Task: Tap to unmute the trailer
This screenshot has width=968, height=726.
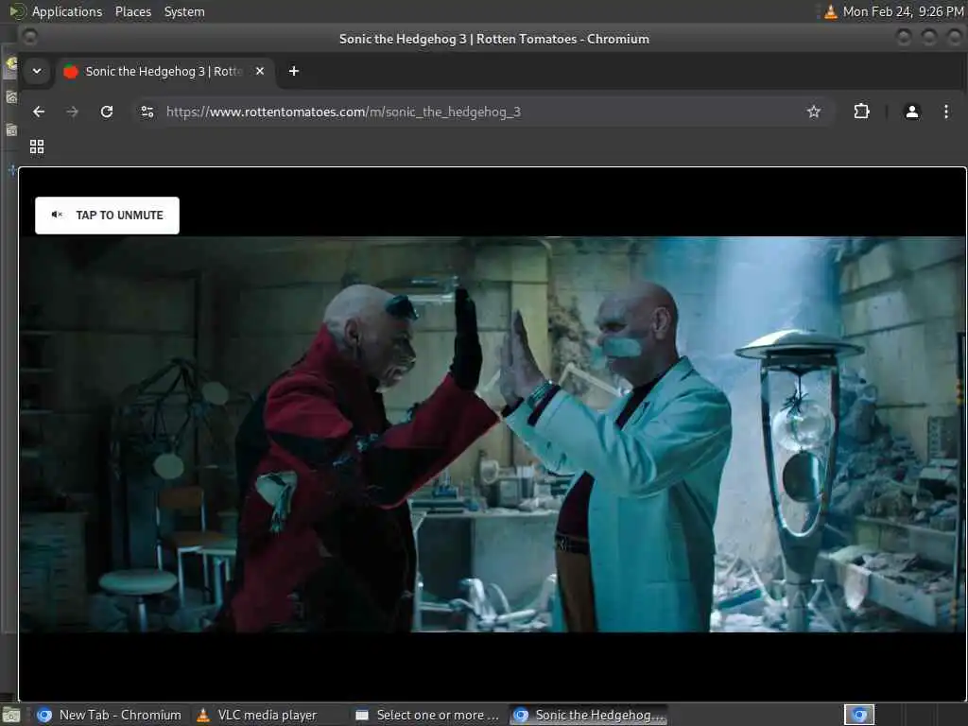Action: click(x=108, y=216)
